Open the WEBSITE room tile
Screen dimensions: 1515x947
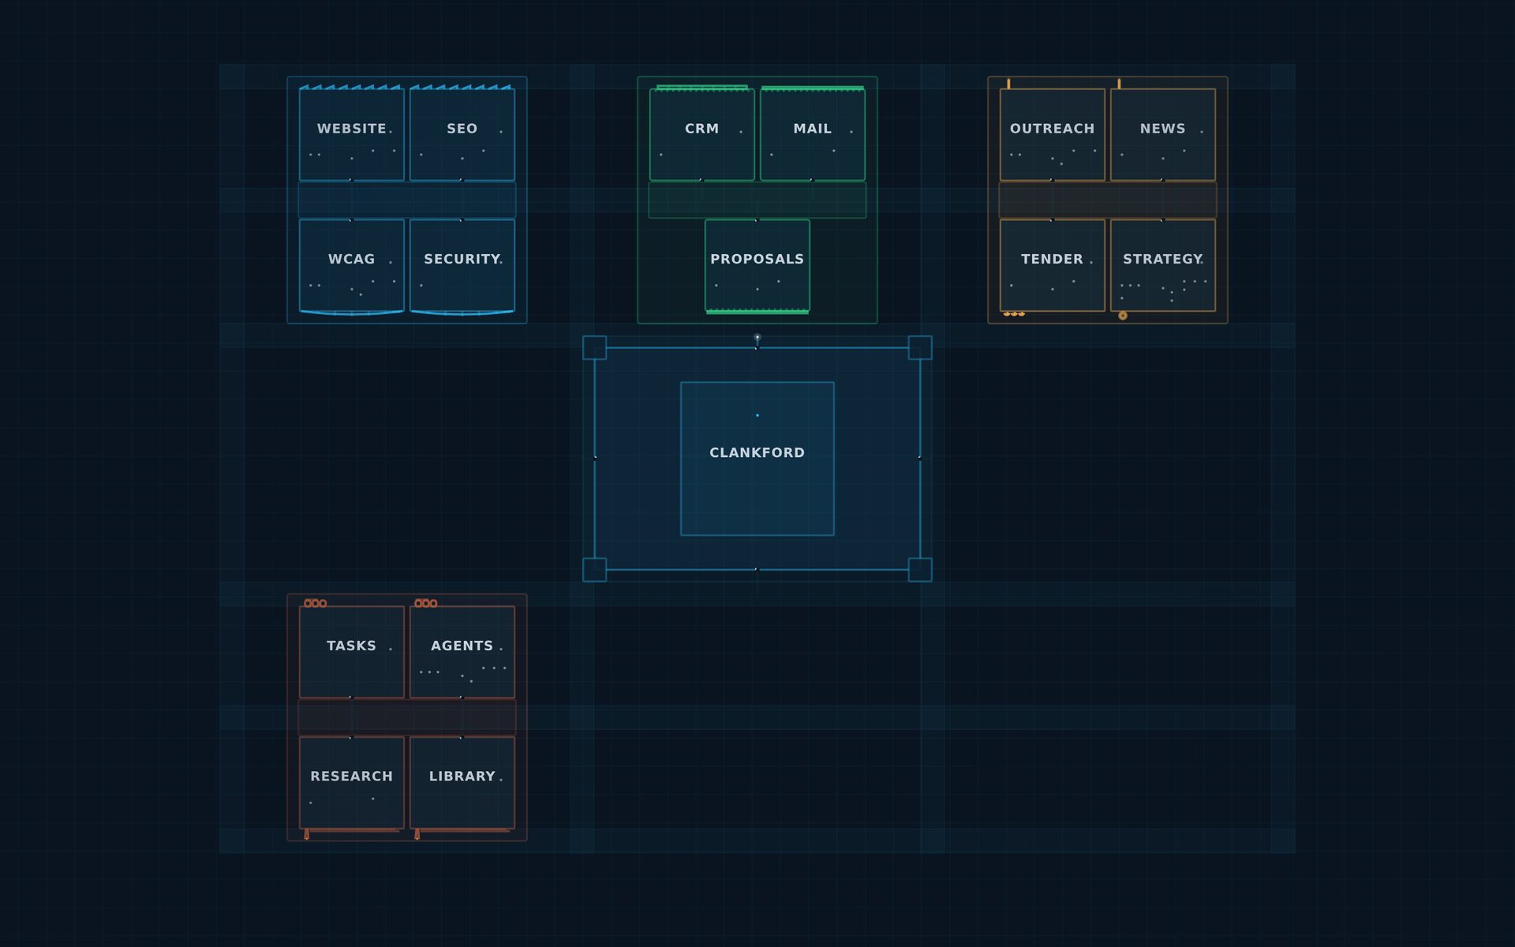click(352, 135)
